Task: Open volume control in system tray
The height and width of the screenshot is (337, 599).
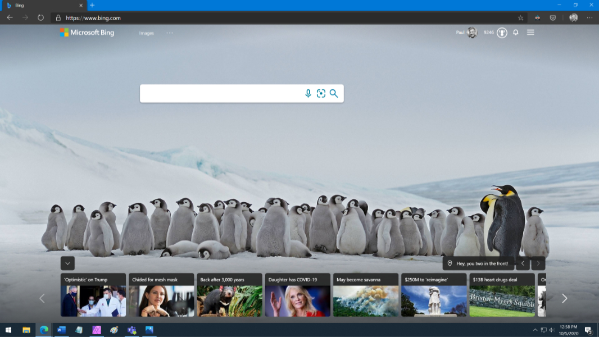Action: pyautogui.click(x=552, y=330)
